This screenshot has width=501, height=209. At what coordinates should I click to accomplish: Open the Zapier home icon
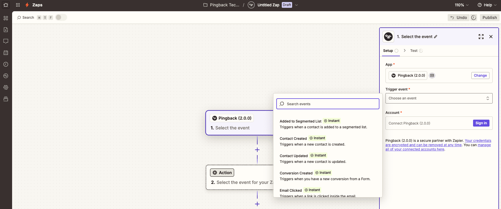(6, 5)
